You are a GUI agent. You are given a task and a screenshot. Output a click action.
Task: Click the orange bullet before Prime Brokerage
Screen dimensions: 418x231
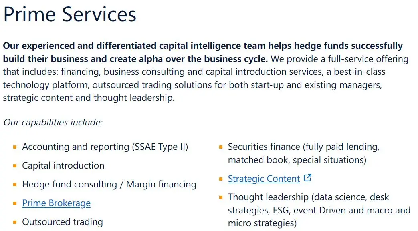15,203
